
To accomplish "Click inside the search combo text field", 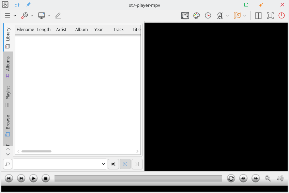I will pyautogui.click(x=57, y=164).
